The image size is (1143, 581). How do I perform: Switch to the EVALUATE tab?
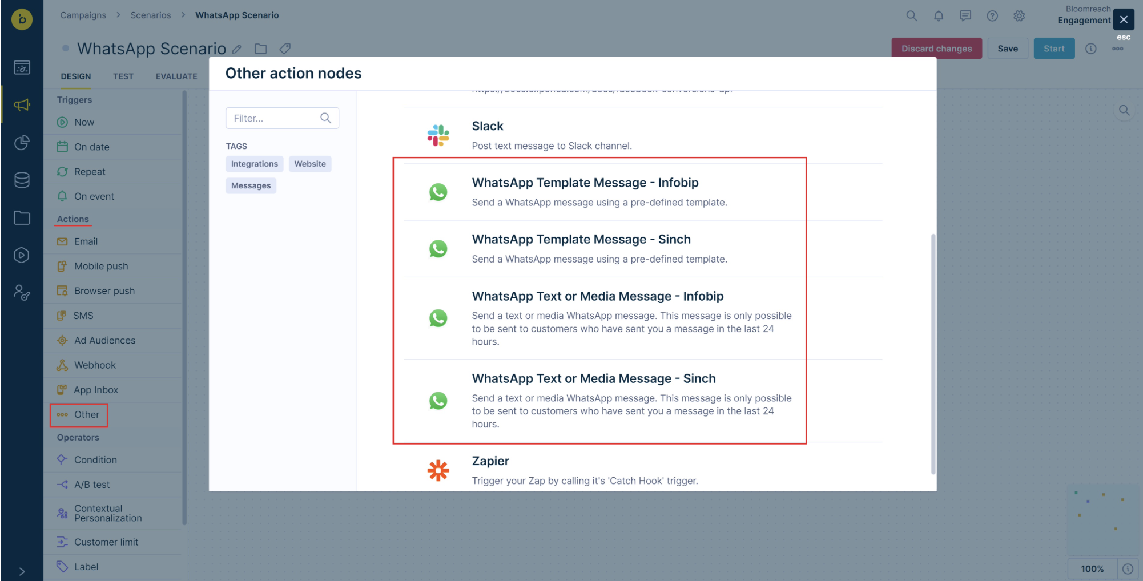tap(176, 76)
